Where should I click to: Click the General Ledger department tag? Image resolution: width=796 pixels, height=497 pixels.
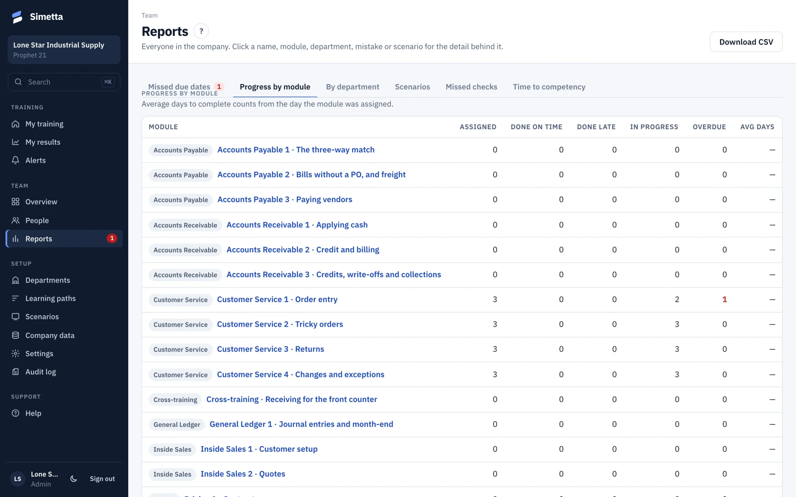[x=177, y=425]
